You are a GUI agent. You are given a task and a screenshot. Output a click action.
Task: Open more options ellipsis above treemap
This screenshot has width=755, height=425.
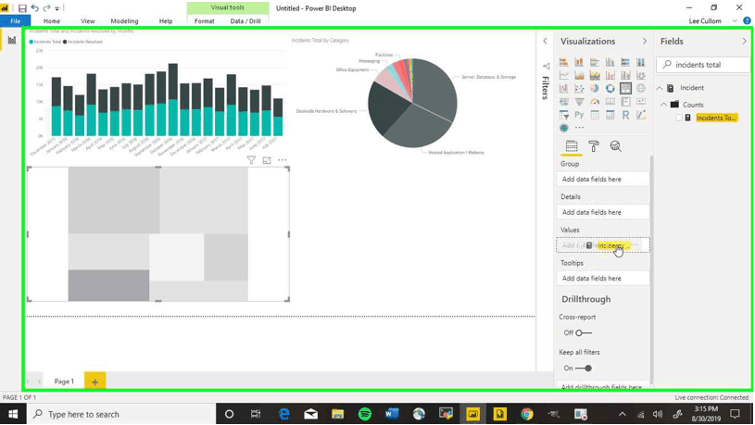[283, 160]
